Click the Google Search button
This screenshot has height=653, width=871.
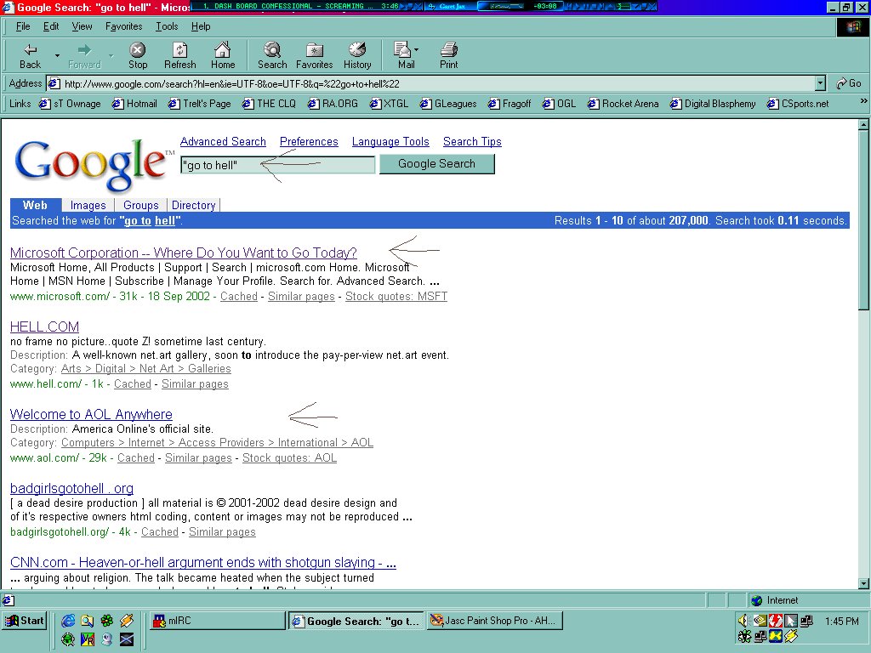point(436,164)
